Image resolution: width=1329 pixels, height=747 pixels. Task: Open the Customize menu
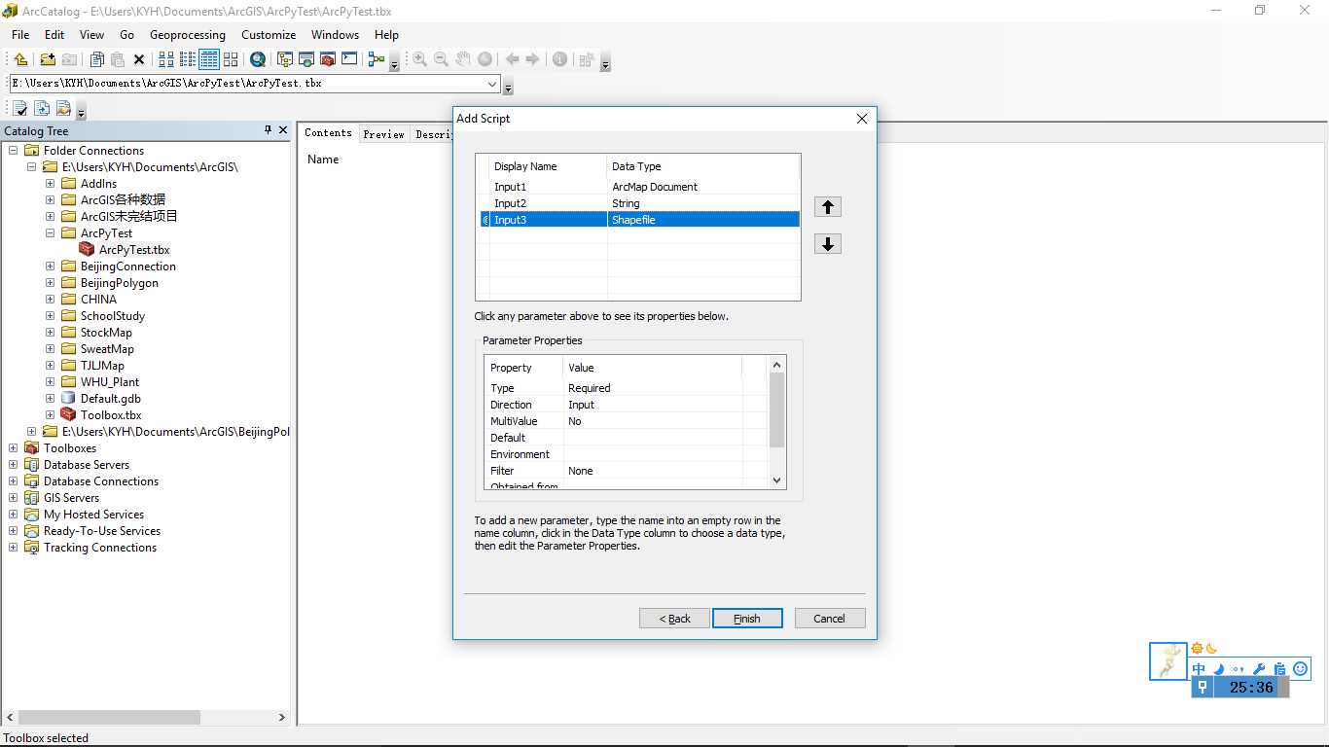269,35
